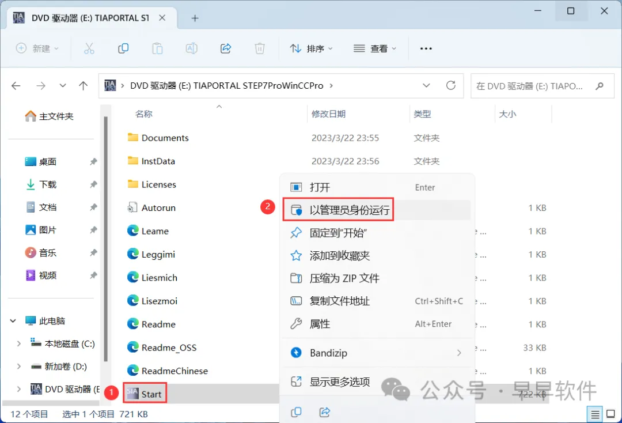Viewport: 622px width, 423px height.
Task: Select 打开 in the context menu
Action: [377, 187]
